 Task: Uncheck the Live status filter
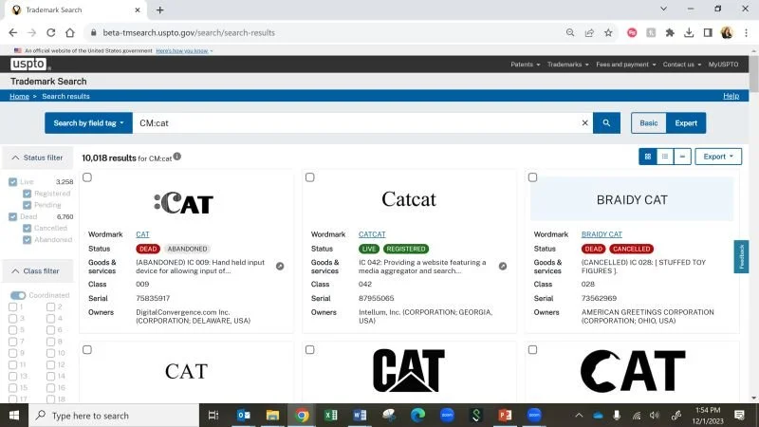pos(13,182)
